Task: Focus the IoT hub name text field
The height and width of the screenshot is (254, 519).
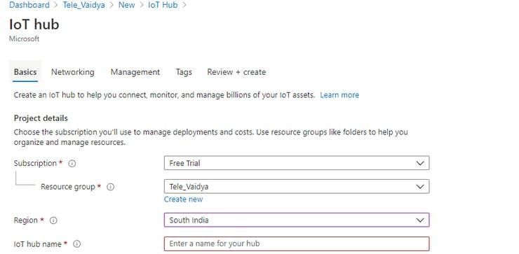Action: pyautogui.click(x=297, y=244)
